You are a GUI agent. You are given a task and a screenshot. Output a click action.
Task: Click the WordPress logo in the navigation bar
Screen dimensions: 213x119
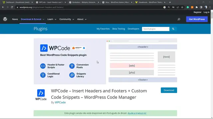pos(5,19)
